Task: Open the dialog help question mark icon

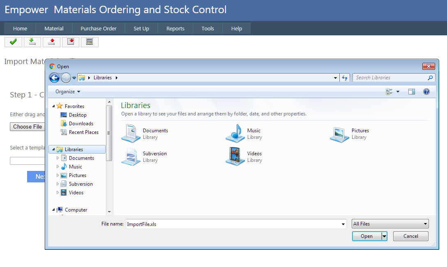Action: coord(426,92)
